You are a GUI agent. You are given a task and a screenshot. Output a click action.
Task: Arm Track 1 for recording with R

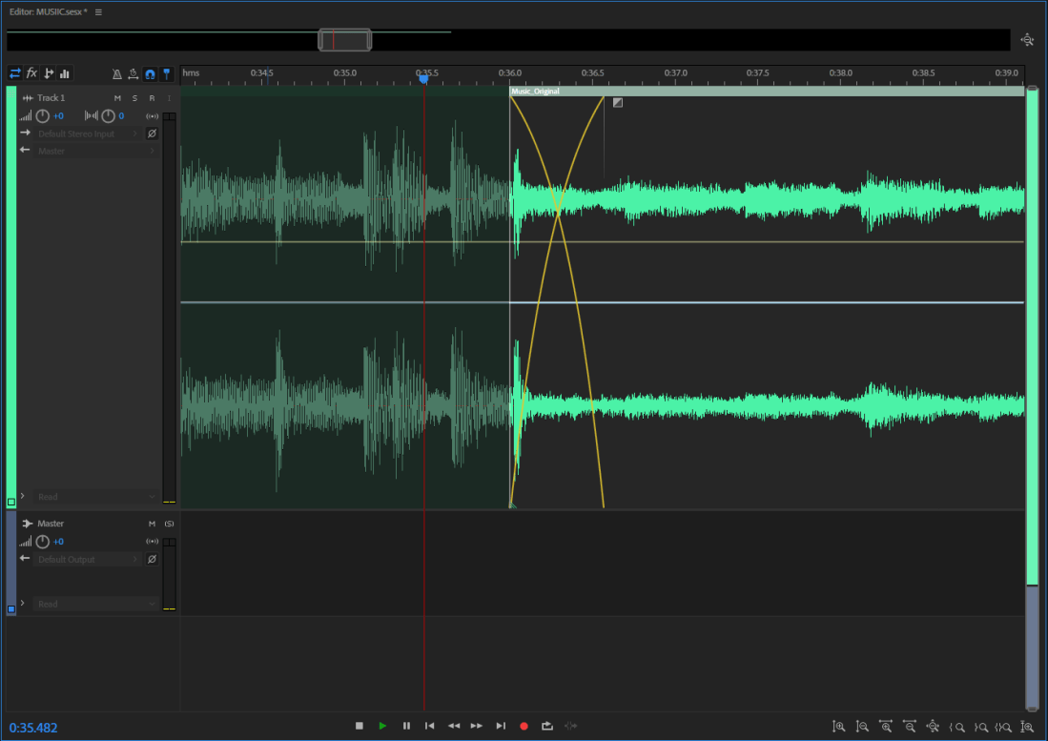[x=151, y=98]
